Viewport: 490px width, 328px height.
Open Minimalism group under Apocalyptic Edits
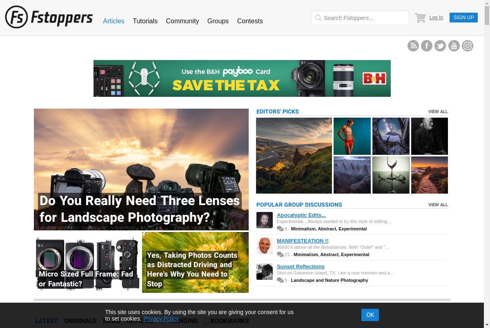(329, 229)
